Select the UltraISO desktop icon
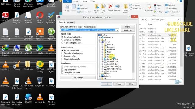Viewport: 195px width, 109px height. (28, 98)
